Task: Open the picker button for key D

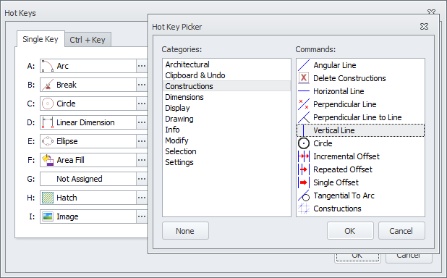Action: [x=142, y=122]
